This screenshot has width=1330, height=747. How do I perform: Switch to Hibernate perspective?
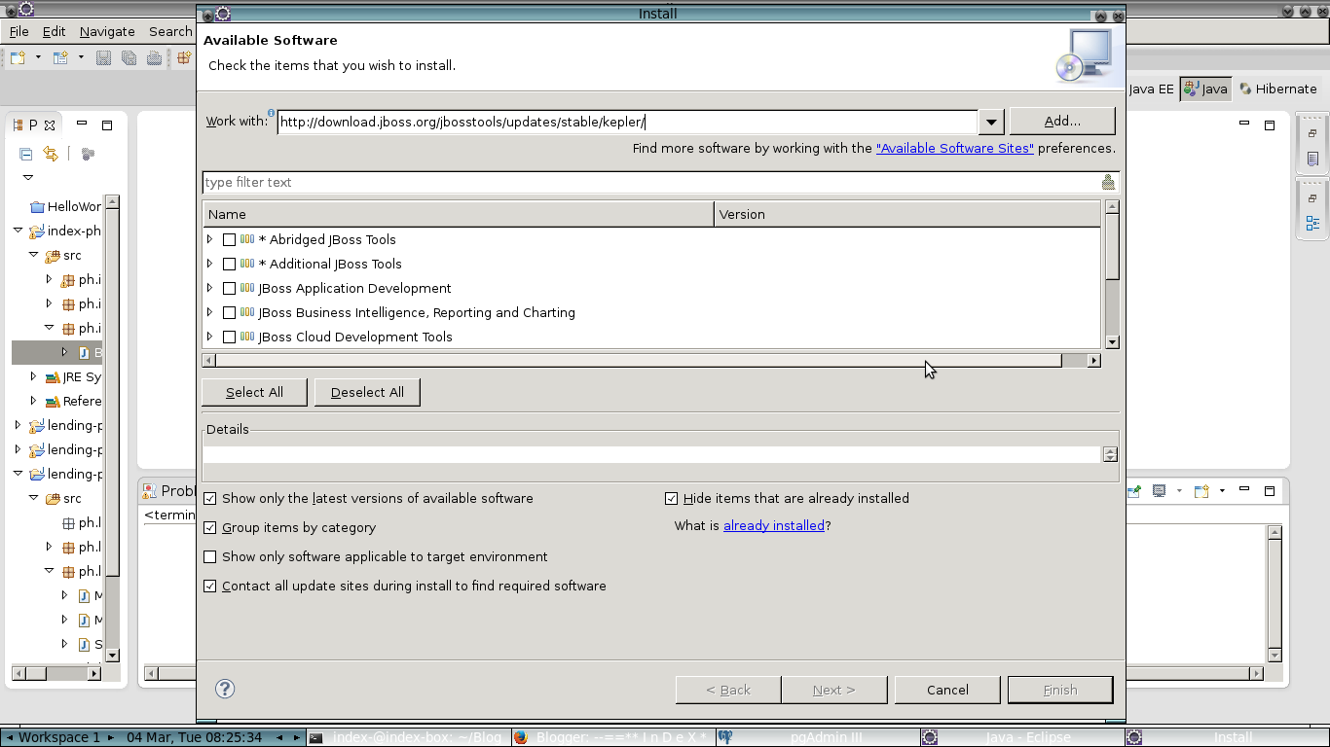point(1277,89)
